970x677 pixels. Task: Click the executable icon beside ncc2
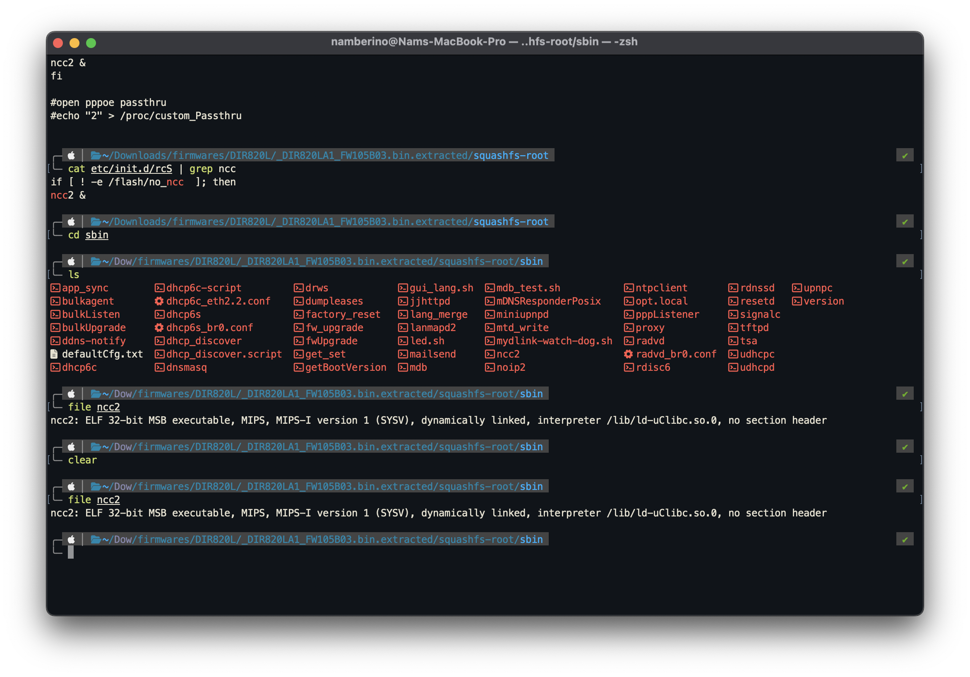(490, 354)
